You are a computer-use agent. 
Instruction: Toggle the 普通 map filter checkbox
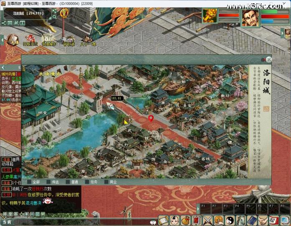click(68, 182)
